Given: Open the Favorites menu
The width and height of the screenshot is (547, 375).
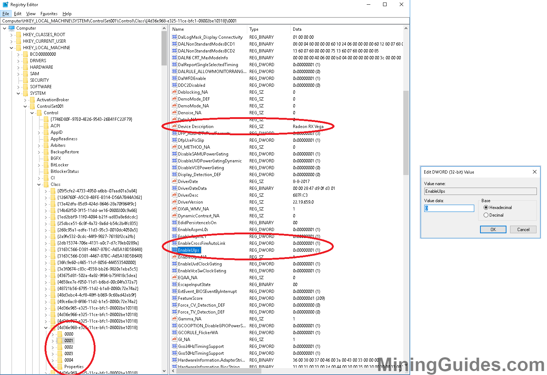Looking at the screenshot, I should tap(49, 13).
